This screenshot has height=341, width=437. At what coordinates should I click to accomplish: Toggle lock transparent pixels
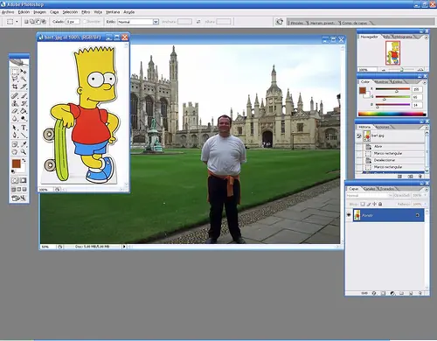click(363, 204)
